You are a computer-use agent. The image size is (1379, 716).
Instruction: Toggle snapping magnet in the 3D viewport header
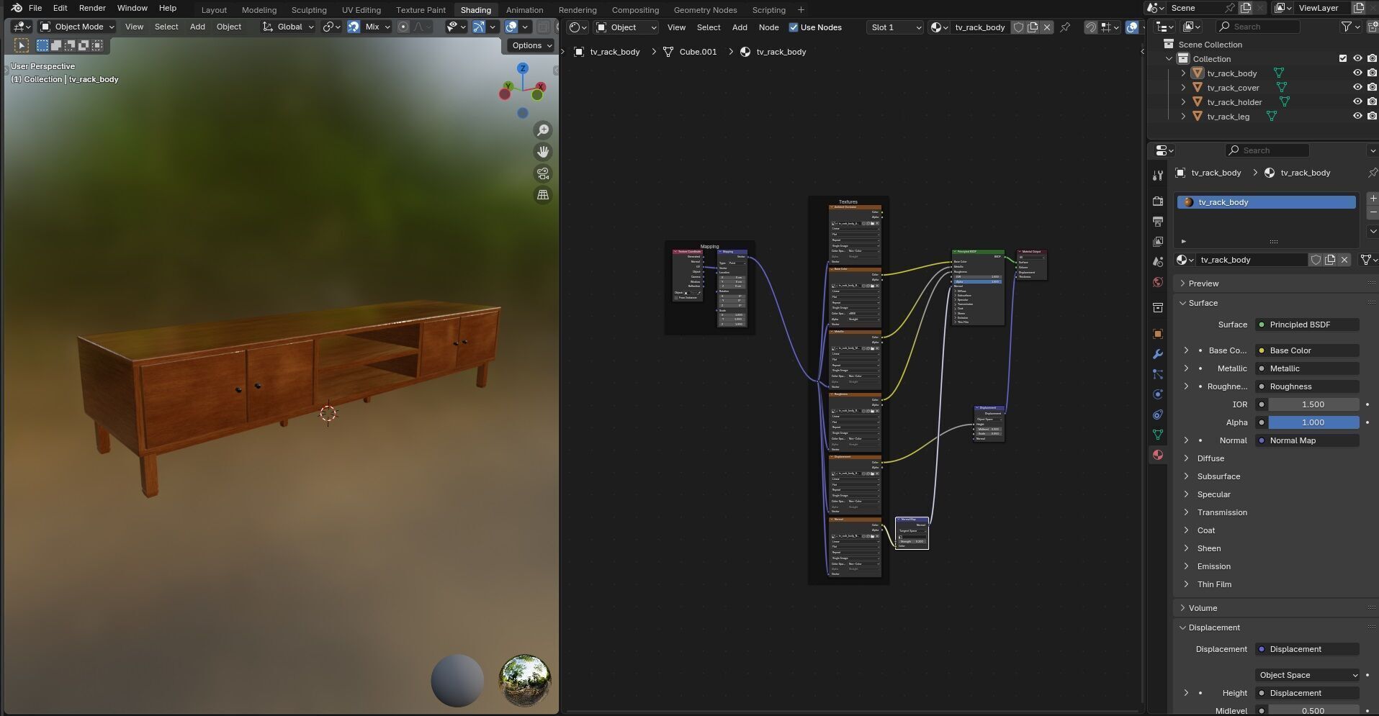tap(354, 27)
